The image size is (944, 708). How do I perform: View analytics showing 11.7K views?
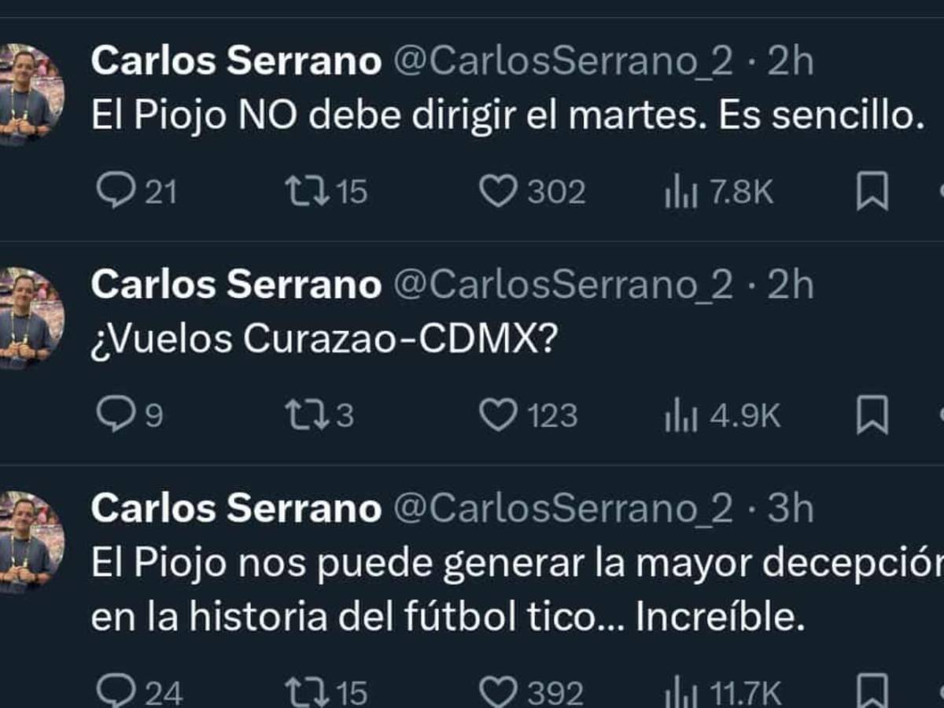click(681, 694)
